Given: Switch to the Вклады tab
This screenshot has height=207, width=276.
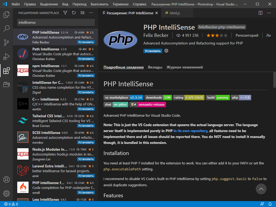Looking at the screenshot, I should pos(155,67).
